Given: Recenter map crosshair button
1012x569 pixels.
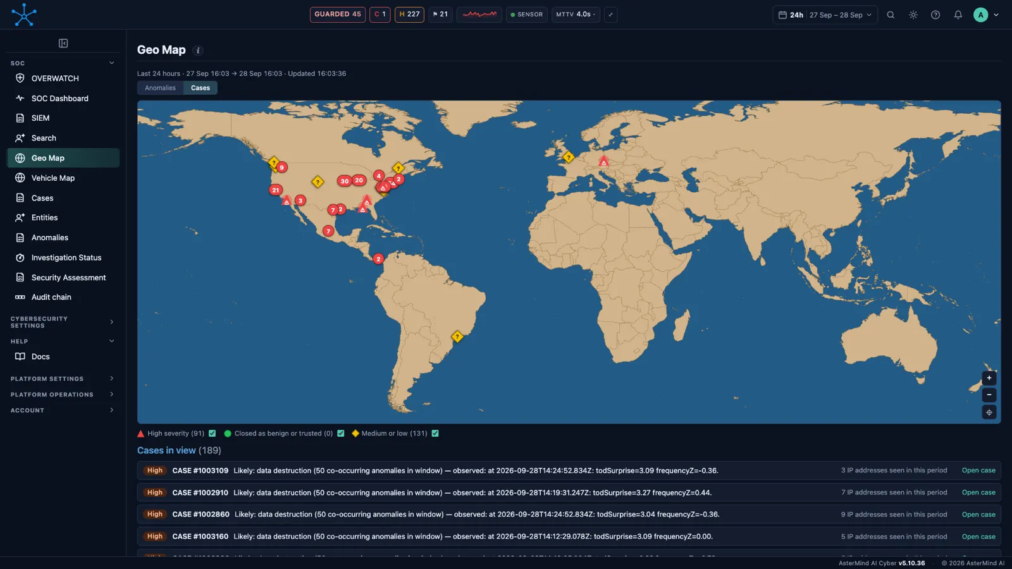Looking at the screenshot, I should [x=989, y=412].
